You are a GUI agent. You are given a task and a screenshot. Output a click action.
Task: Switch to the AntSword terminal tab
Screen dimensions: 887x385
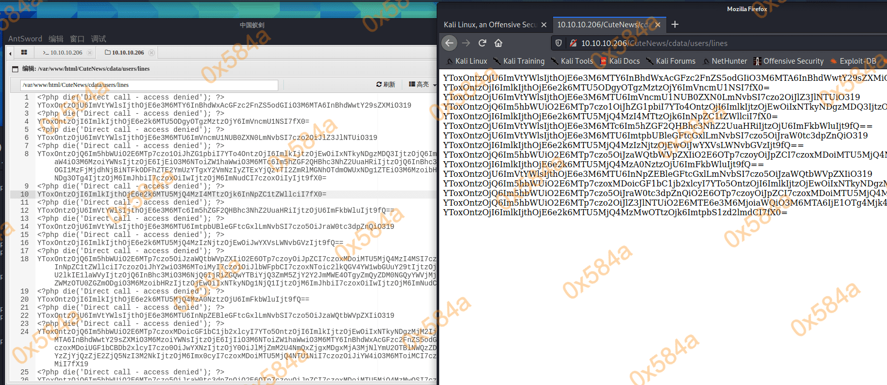[x=63, y=53]
